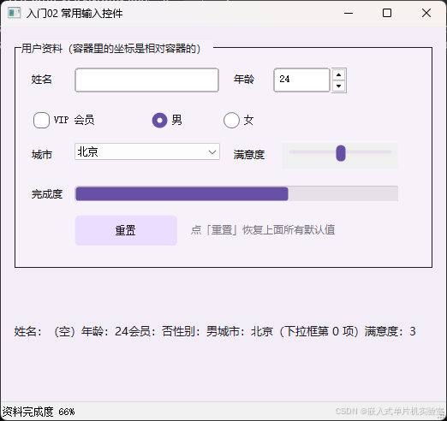447x421 pixels.
Task: Click the 重置 reset button
Action: [126, 230]
